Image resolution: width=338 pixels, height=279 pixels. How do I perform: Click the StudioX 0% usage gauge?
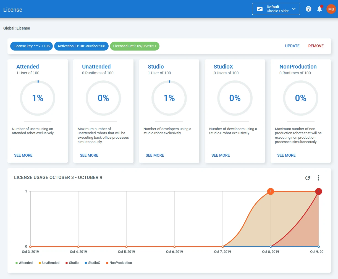pyautogui.click(x=235, y=98)
